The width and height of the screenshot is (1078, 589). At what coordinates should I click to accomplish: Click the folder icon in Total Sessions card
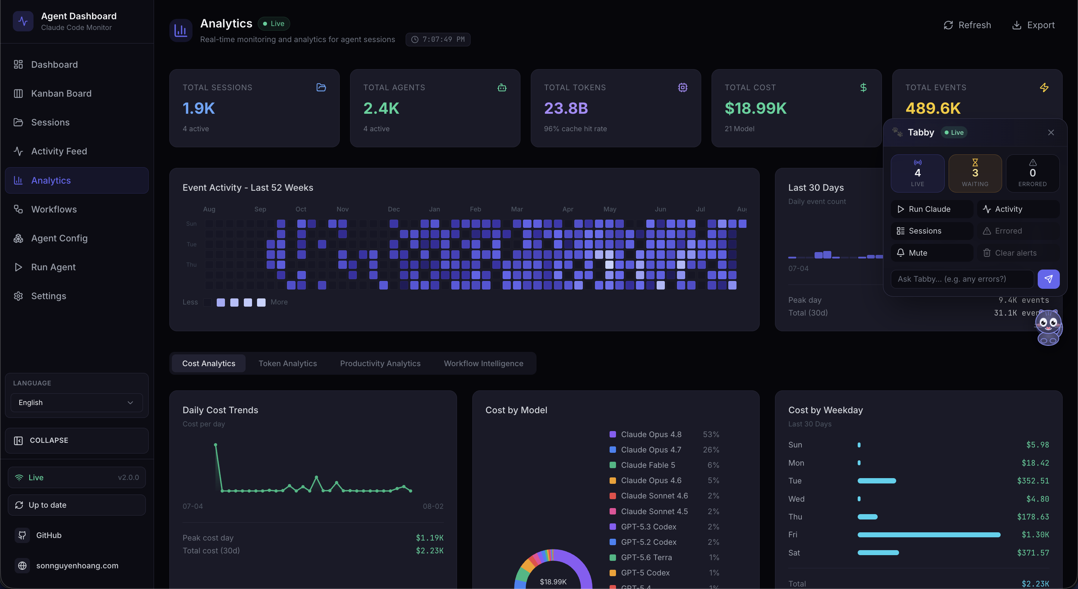(x=321, y=87)
